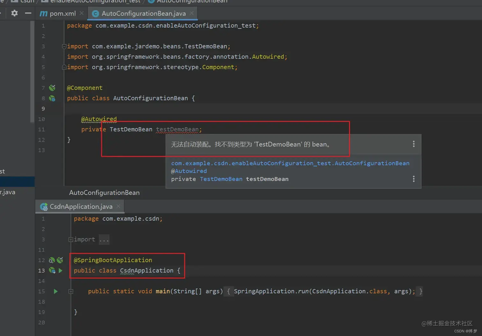Click the gutter icon beside class AutoConfigurationBean
Screen dimensions: 482x336
pyautogui.click(x=52, y=98)
